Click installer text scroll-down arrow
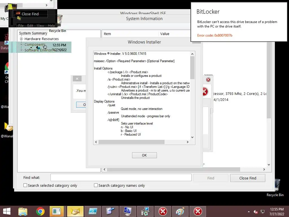 point(192,137)
